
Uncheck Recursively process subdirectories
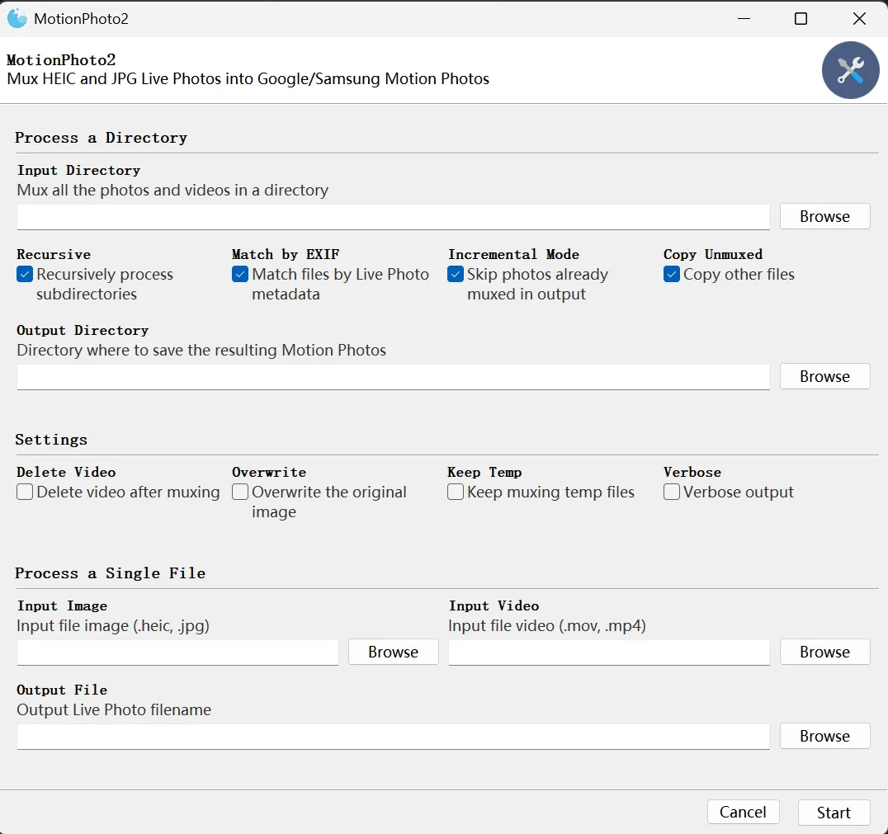tap(25, 275)
